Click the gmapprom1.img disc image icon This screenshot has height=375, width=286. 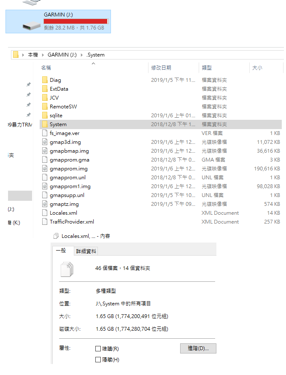[x=45, y=186]
